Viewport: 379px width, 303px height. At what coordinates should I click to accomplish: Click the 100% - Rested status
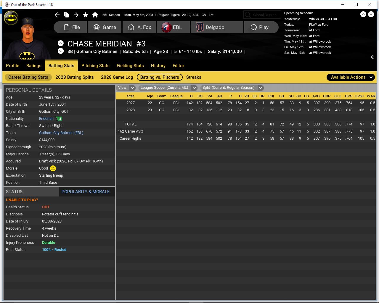pyautogui.click(x=54, y=250)
